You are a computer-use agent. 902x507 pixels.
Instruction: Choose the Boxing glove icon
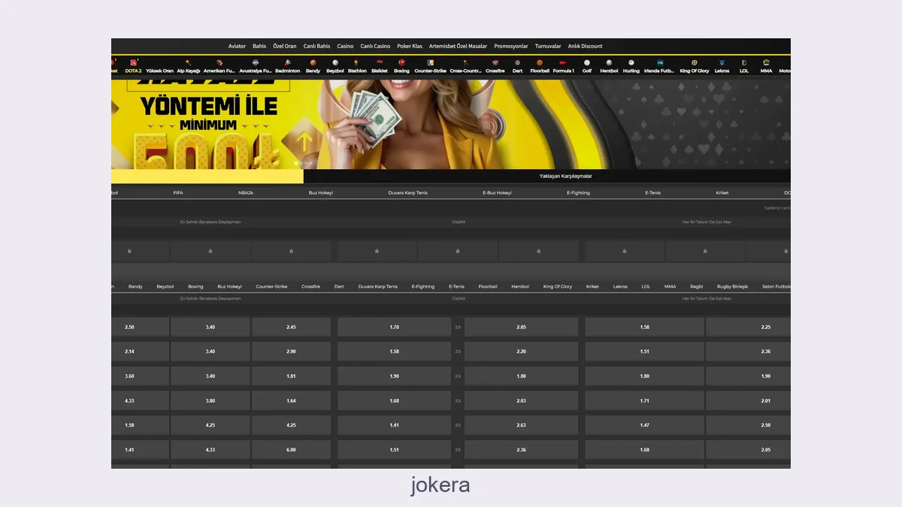401,63
